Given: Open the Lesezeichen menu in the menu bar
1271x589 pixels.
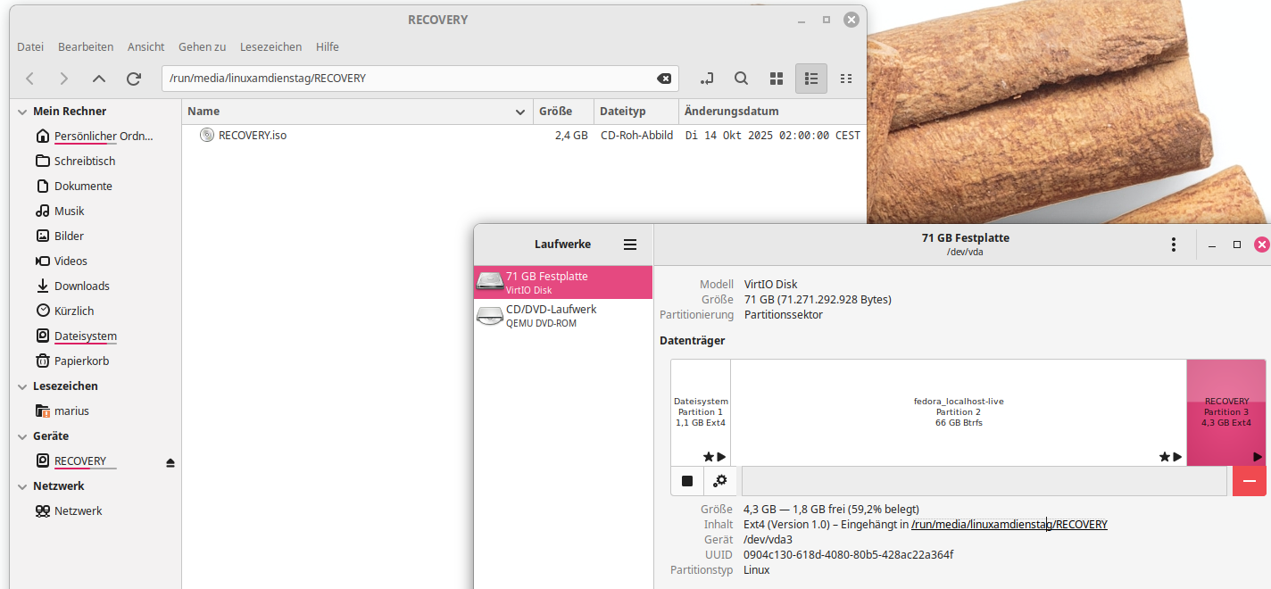Looking at the screenshot, I should [270, 46].
